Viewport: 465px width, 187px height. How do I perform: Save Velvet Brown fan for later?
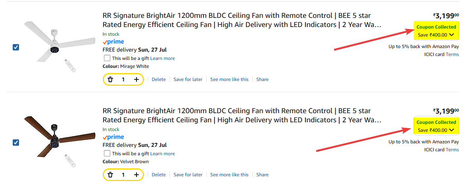click(x=188, y=175)
